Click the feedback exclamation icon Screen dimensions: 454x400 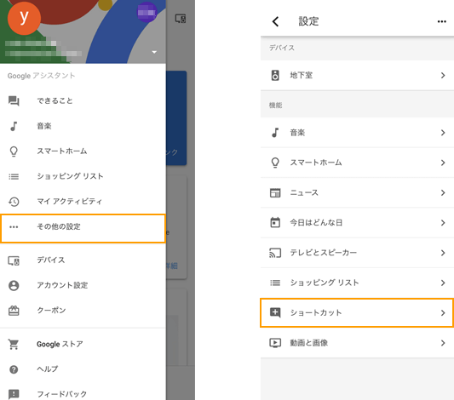pos(14,394)
